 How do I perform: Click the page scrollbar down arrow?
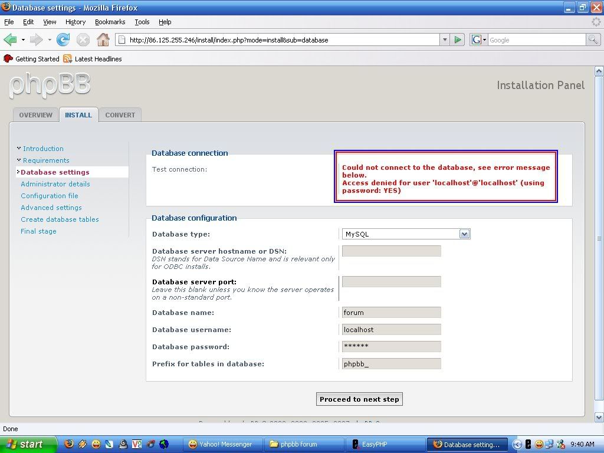[x=599, y=417]
